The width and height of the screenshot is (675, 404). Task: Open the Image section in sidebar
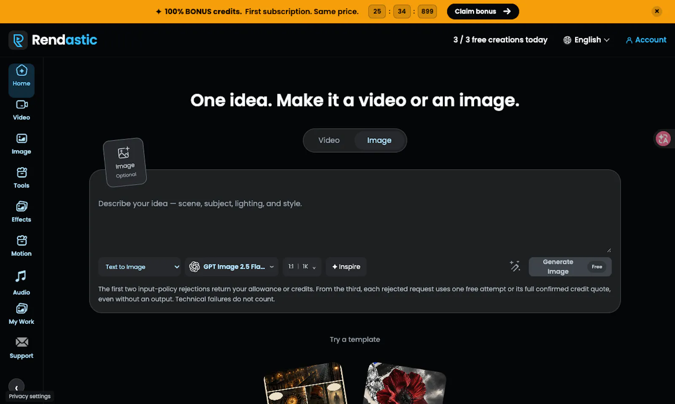click(22, 144)
